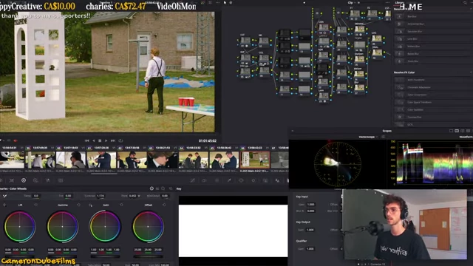Select the Lens Blur effect

coord(434,39)
